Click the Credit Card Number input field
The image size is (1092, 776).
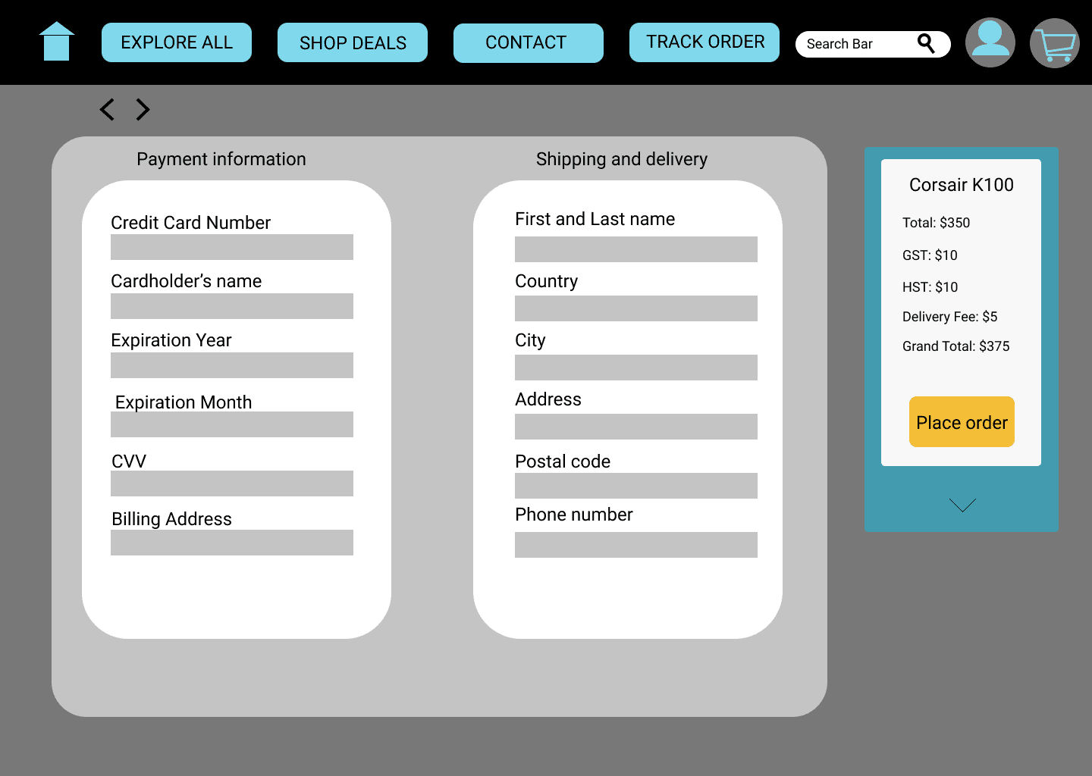(231, 247)
